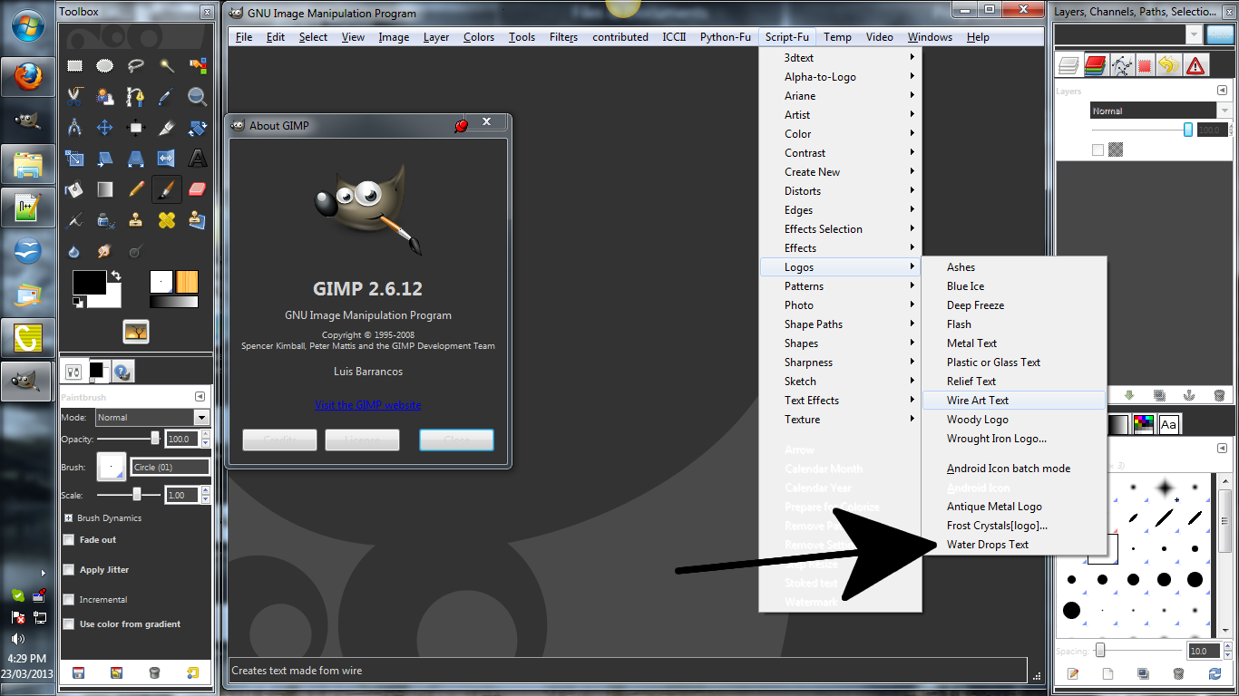Select the Bucket Fill tool
Viewport: 1239px width, 696px height.
(74, 189)
